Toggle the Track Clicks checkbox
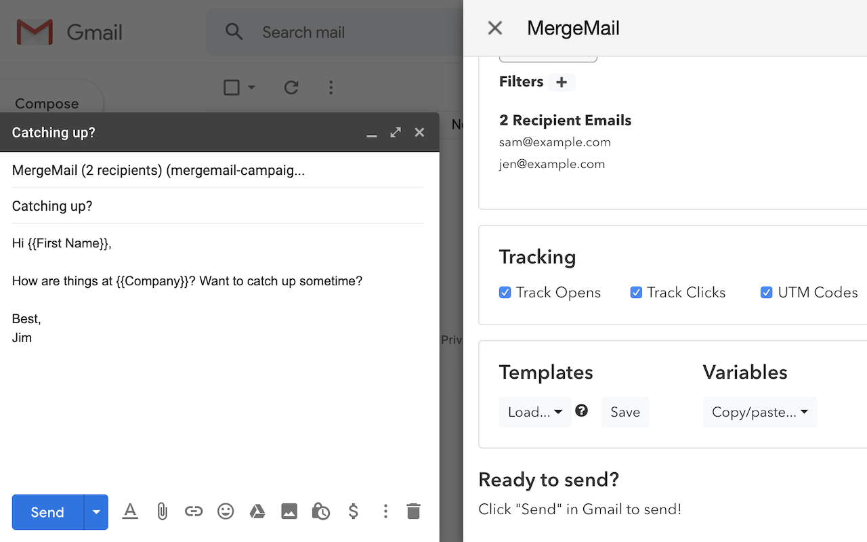 636,293
